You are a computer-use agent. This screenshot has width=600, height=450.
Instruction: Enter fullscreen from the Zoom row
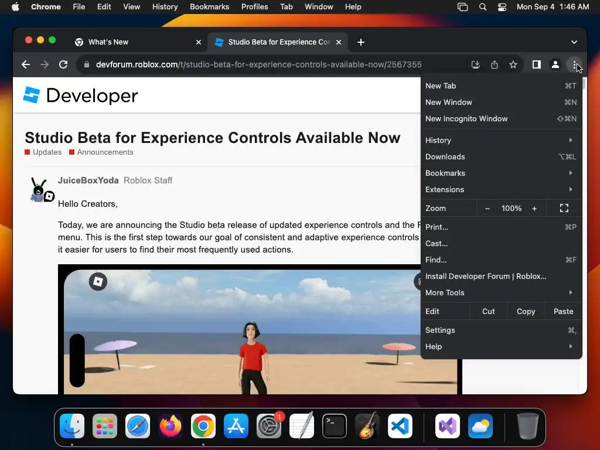pos(564,208)
